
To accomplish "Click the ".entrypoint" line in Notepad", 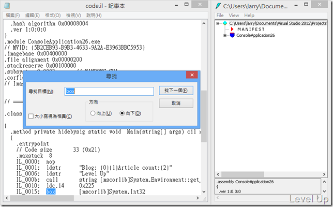I will point(33,144).
